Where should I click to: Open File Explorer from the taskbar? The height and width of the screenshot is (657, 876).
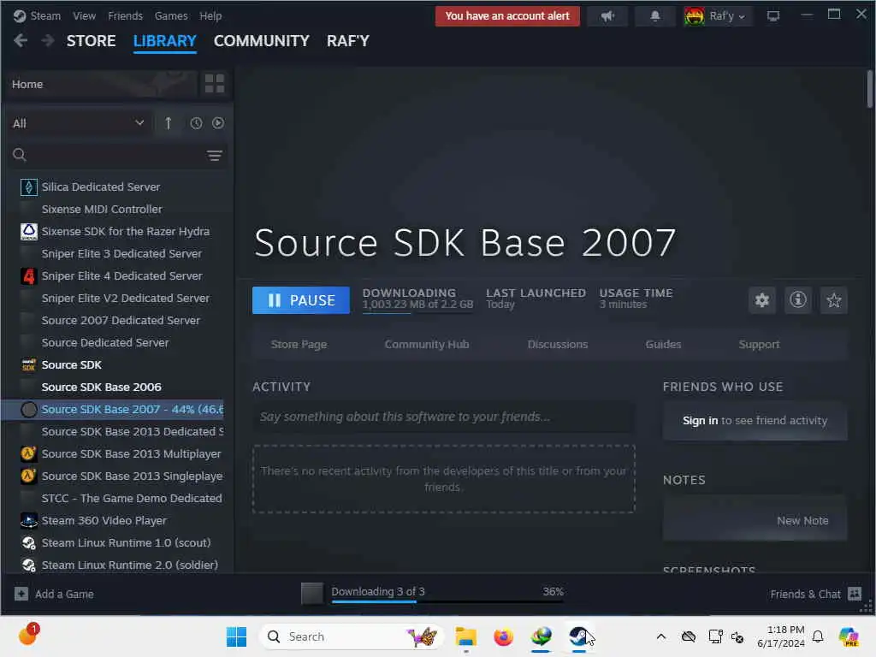tap(465, 636)
